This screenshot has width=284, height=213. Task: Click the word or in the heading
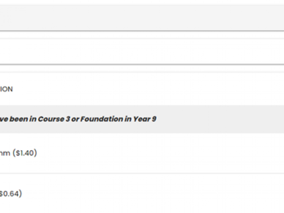[x=75, y=119]
